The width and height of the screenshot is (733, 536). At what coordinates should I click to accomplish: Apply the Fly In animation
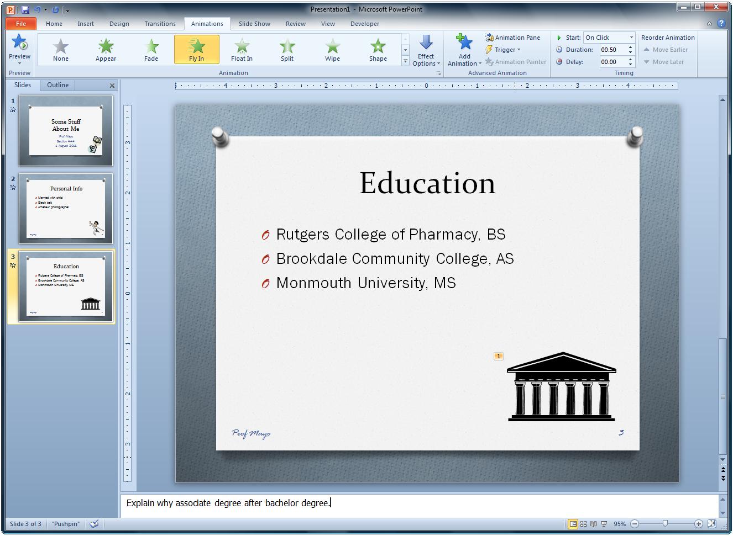click(196, 49)
